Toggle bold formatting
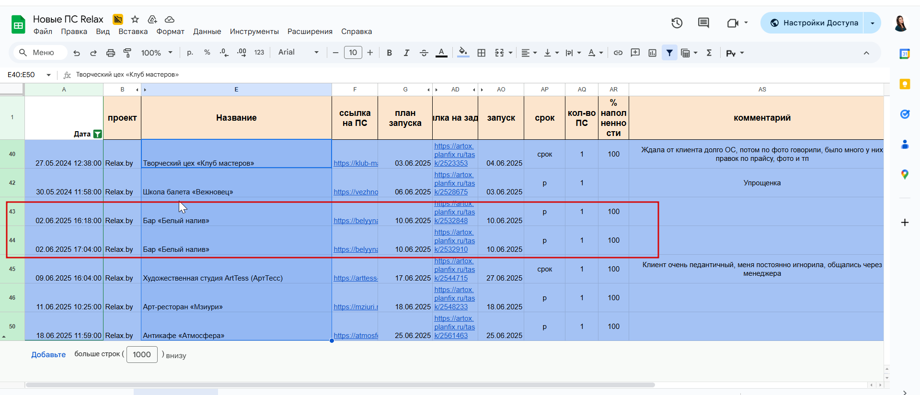The width and height of the screenshot is (920, 395). pos(389,53)
